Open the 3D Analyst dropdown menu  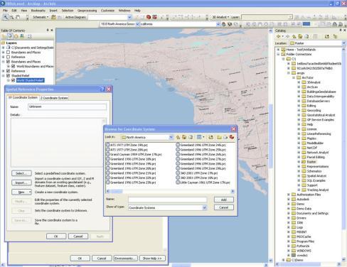pyautogui.click(x=220, y=17)
